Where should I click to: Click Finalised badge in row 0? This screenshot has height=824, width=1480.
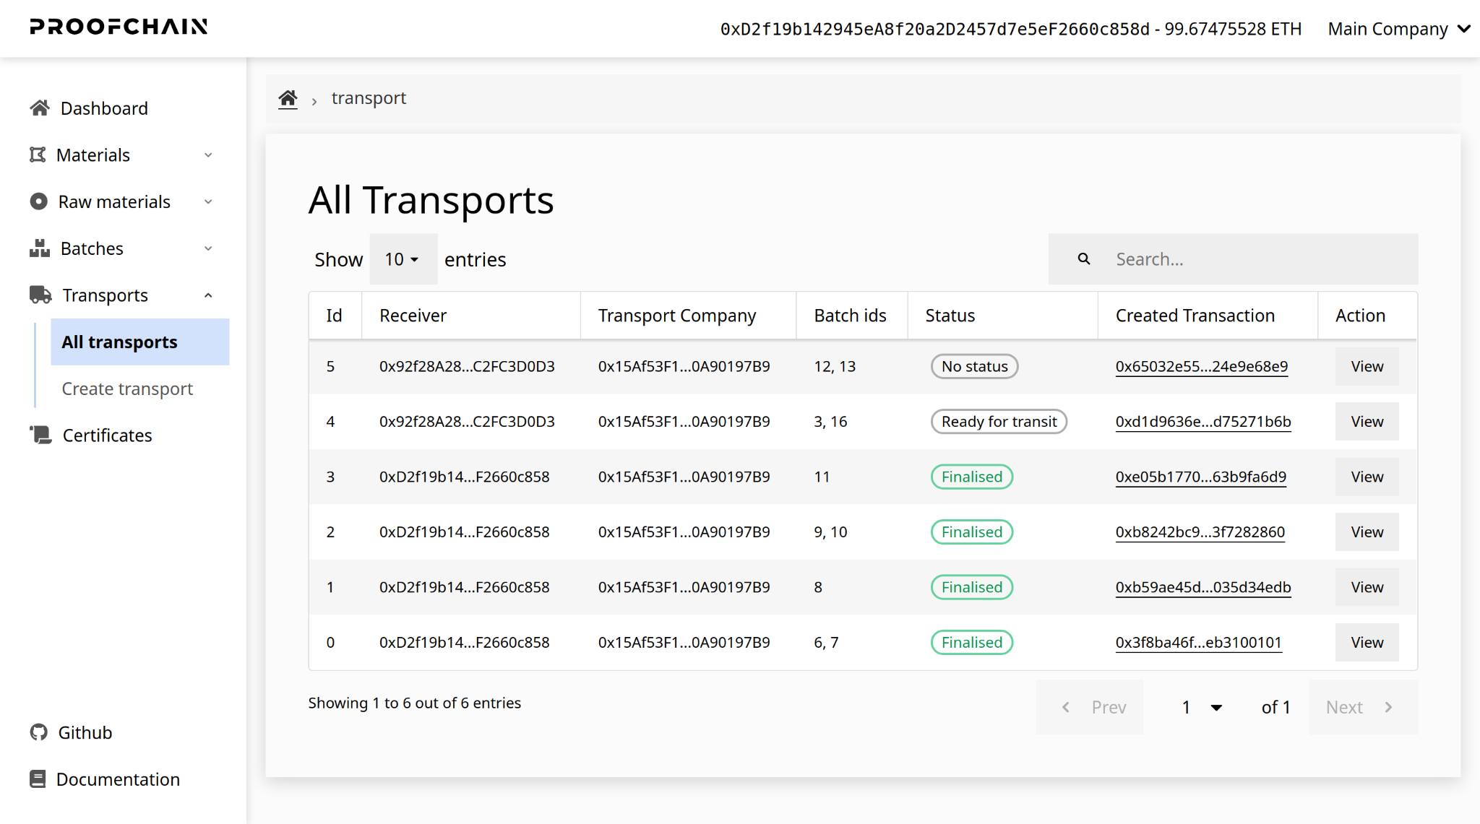click(971, 642)
